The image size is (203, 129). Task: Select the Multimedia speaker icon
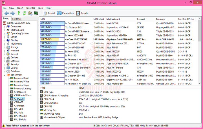click(8, 44)
